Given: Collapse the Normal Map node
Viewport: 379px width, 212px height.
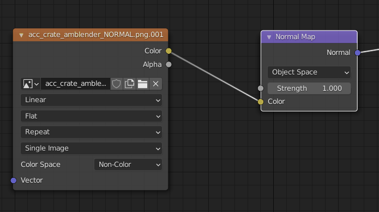Looking at the screenshot, I should [x=269, y=37].
